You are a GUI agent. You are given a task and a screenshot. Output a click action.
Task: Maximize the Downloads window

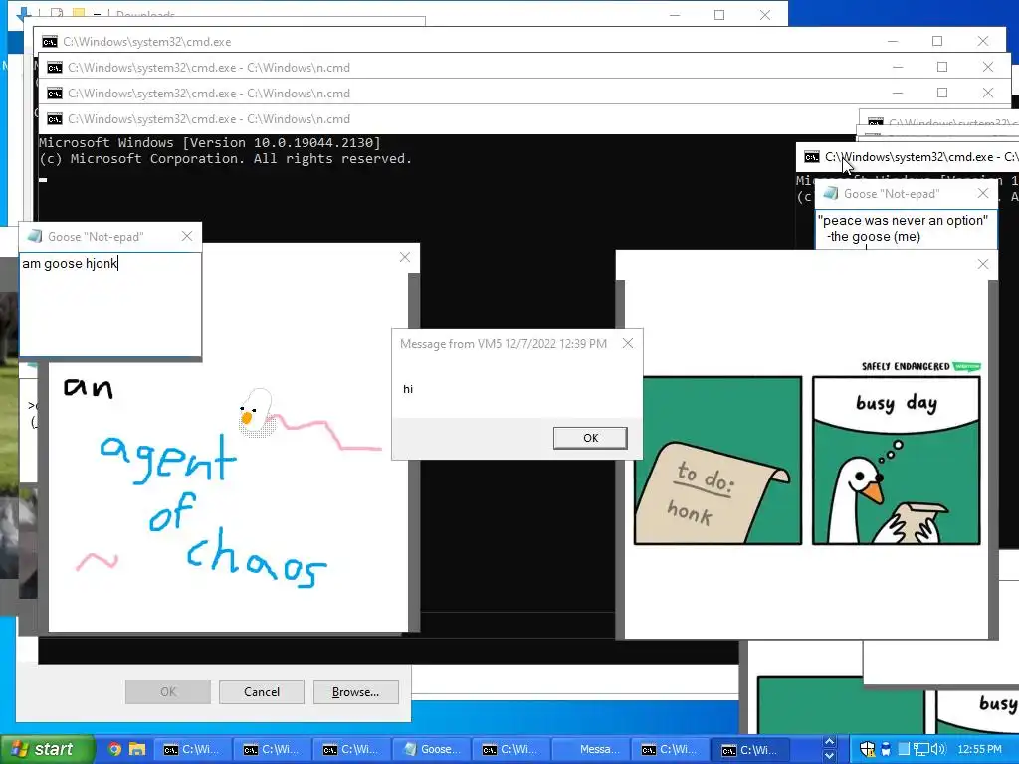click(x=719, y=14)
